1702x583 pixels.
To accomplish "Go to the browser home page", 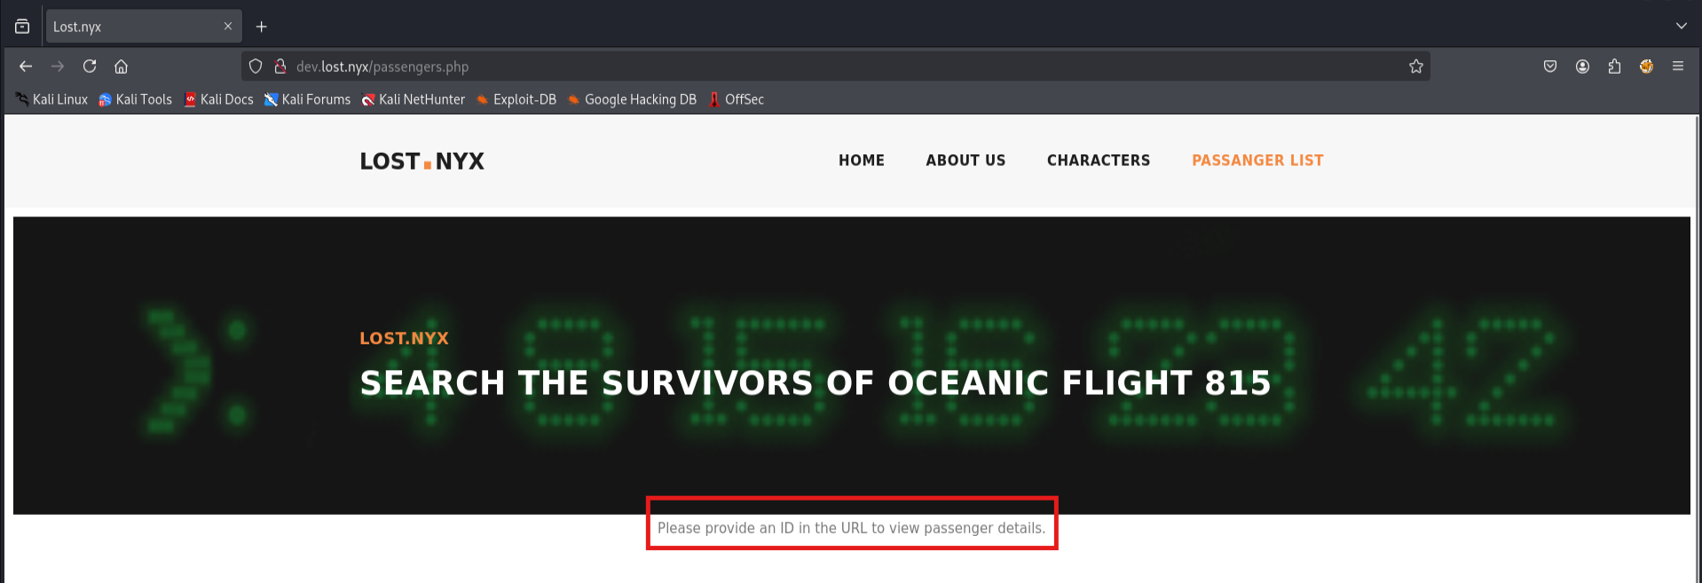I will [x=122, y=67].
